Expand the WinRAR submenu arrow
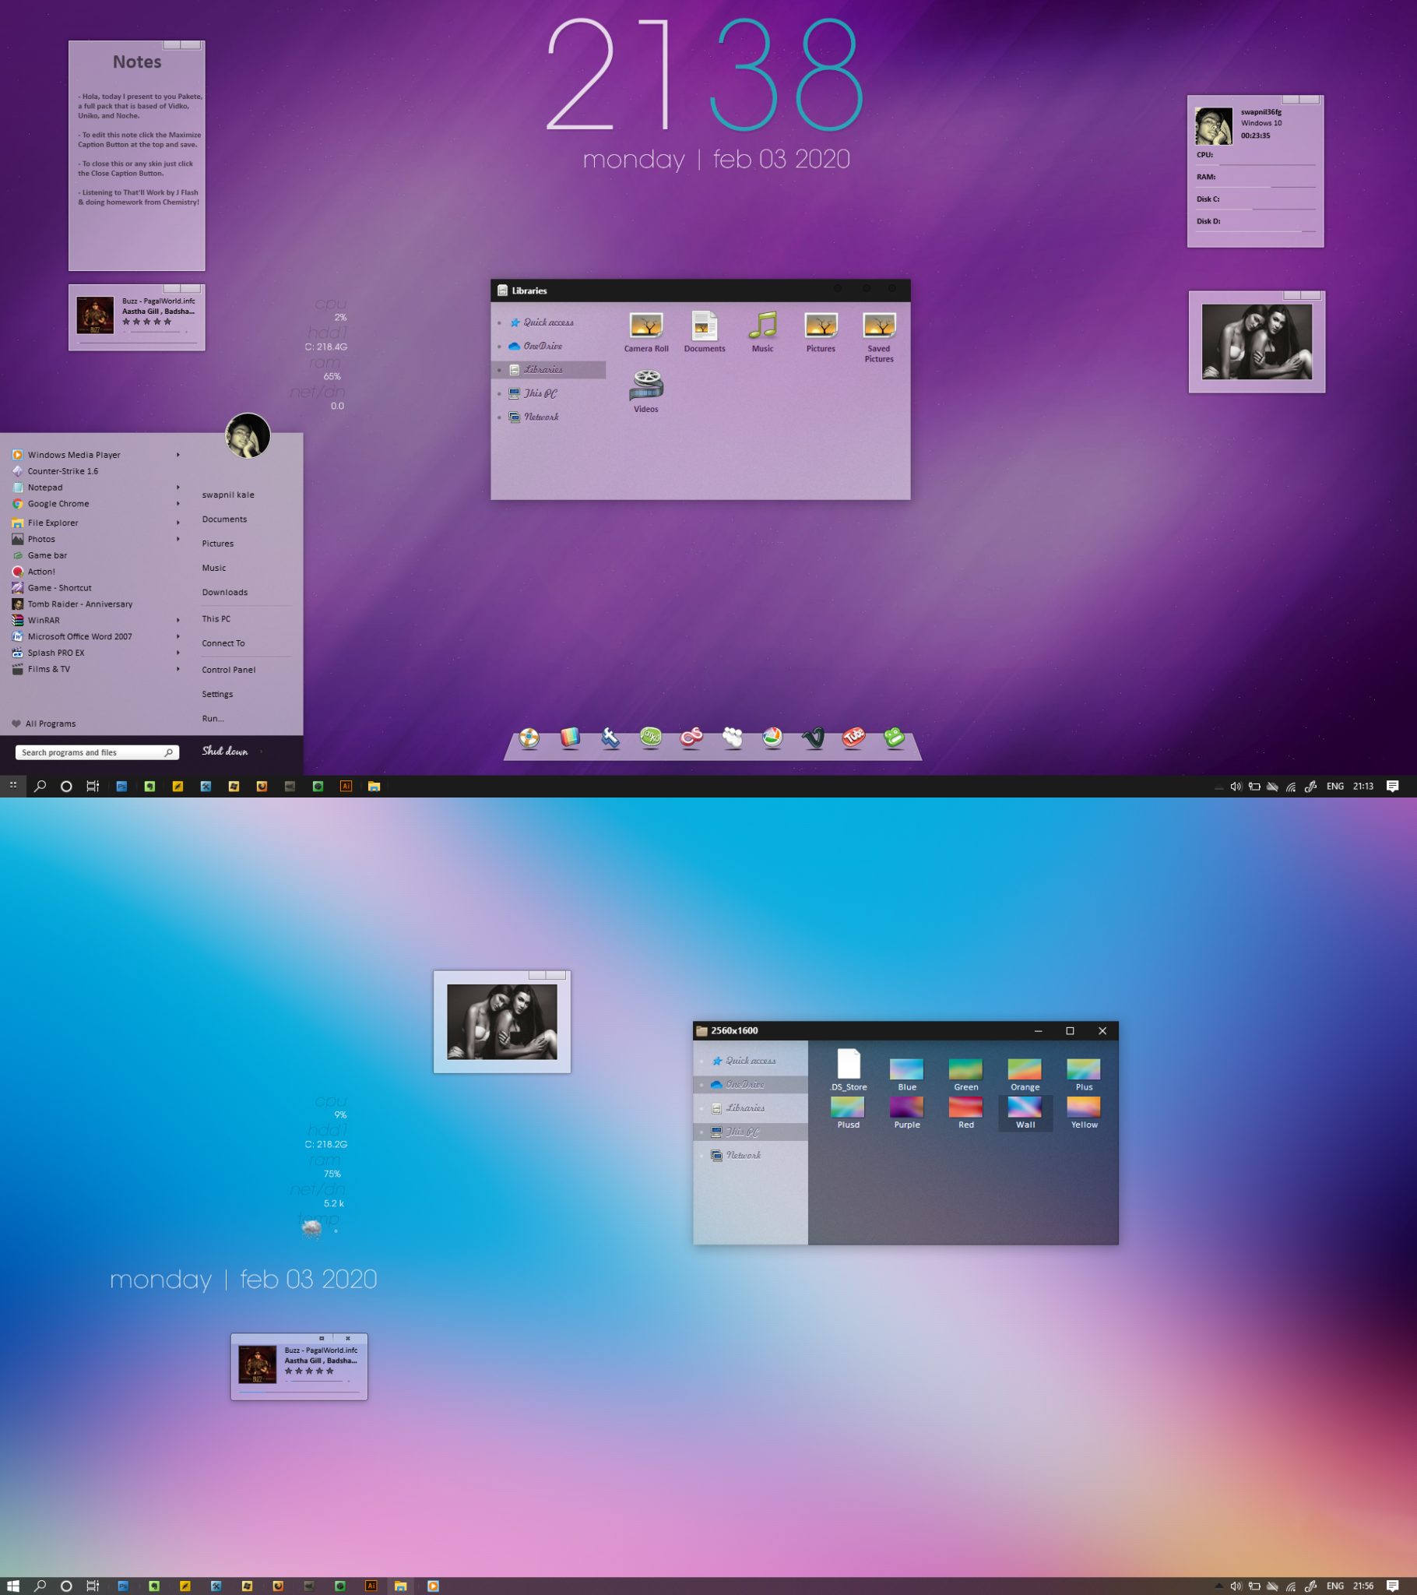 tap(178, 620)
